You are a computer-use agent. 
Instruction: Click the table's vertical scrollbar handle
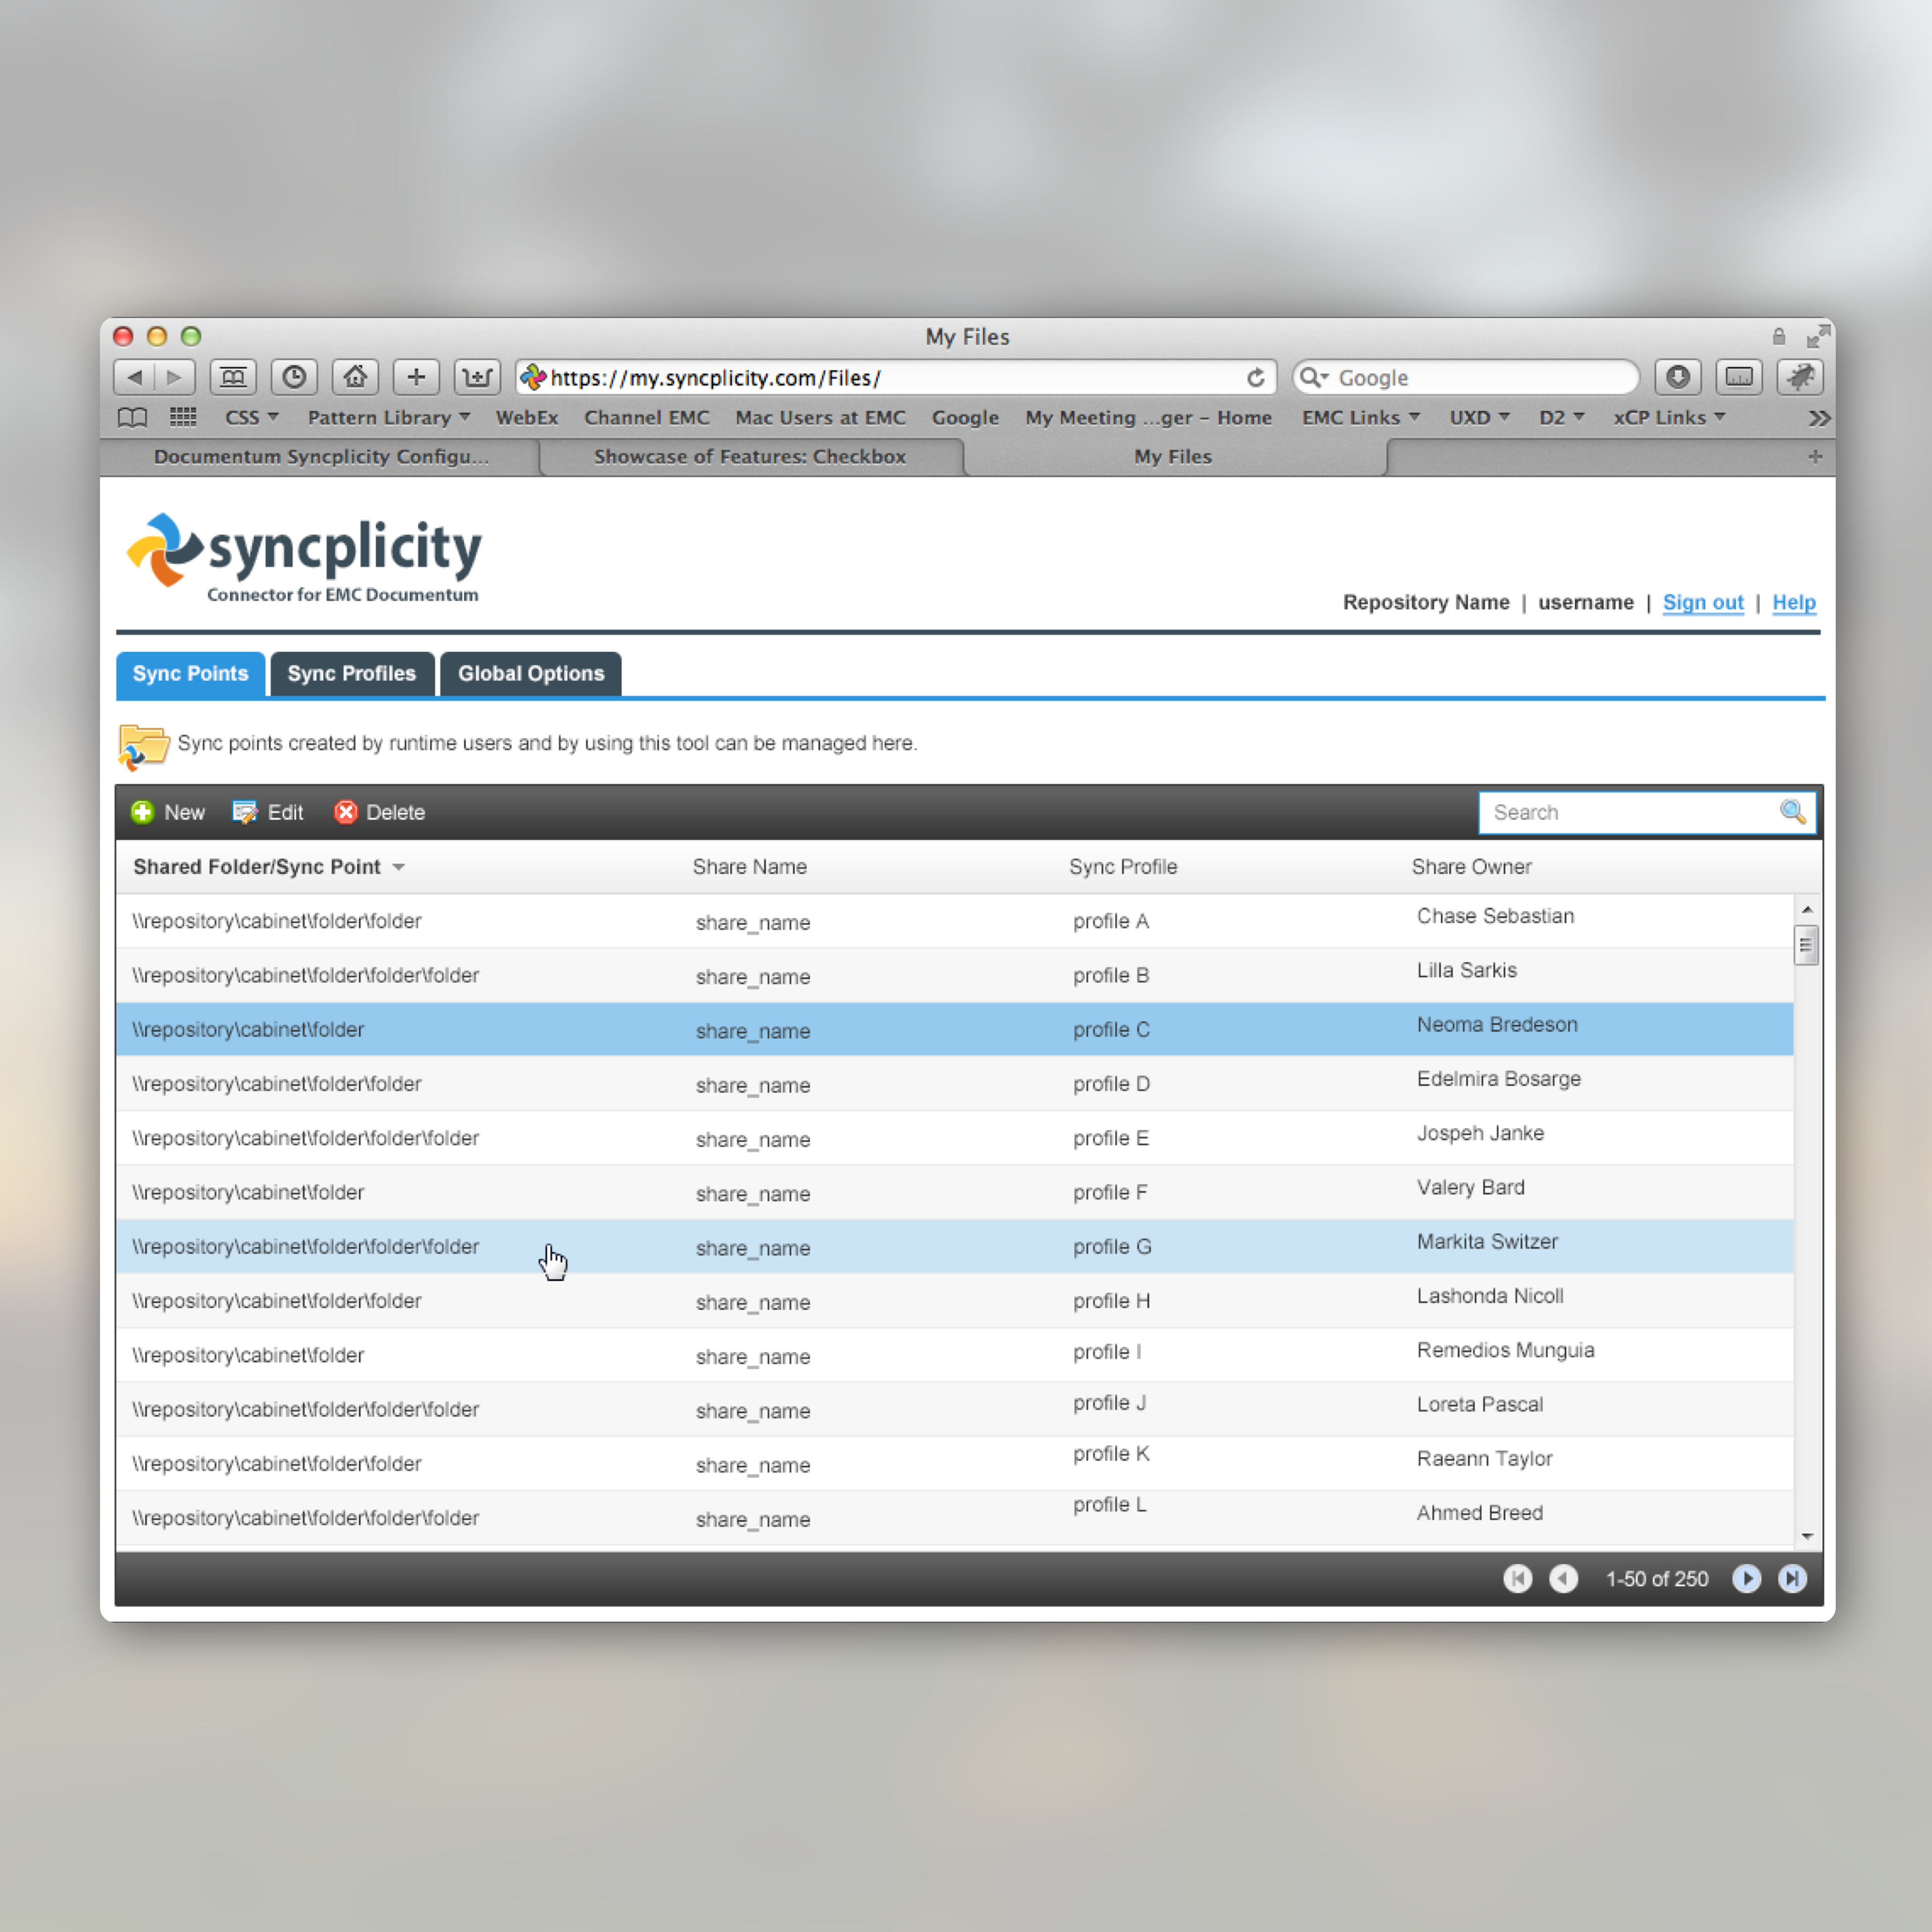click(x=1805, y=945)
